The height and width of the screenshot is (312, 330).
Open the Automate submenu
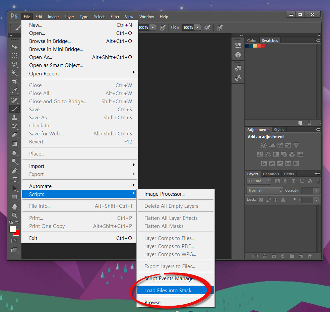(x=80, y=186)
